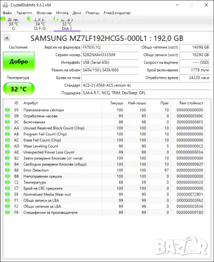214x262 pixels.
Task: Click the green status icon of the C: disk
Action: (x=3, y=19)
